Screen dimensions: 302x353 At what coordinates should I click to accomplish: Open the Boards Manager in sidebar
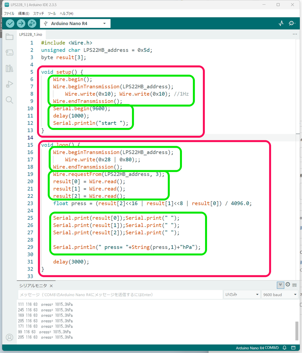[x=9, y=52]
